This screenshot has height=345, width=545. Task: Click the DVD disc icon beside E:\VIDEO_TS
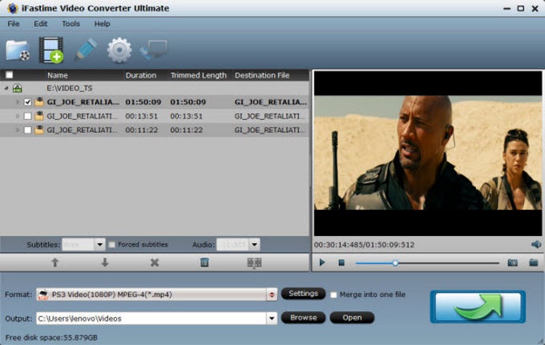pos(17,88)
